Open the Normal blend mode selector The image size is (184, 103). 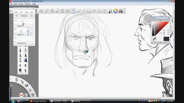24,16
